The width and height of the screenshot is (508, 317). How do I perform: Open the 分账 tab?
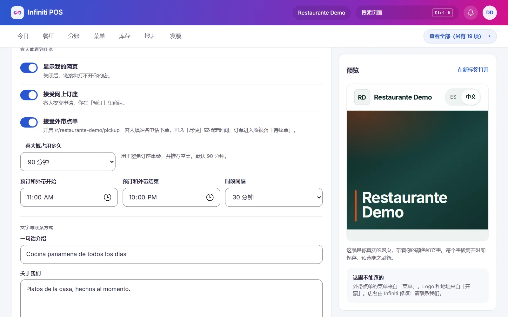74,36
